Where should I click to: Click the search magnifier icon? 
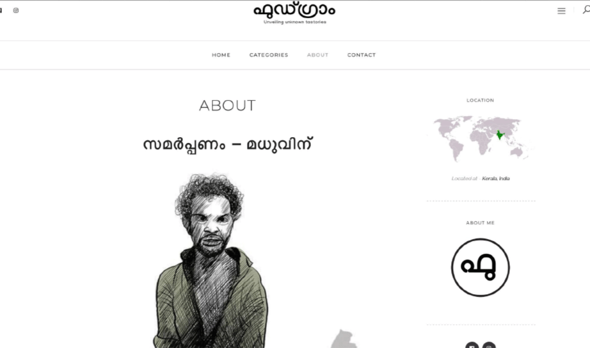point(586,10)
